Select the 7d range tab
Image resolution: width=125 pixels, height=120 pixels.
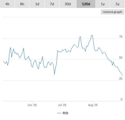click(x=52, y=4)
